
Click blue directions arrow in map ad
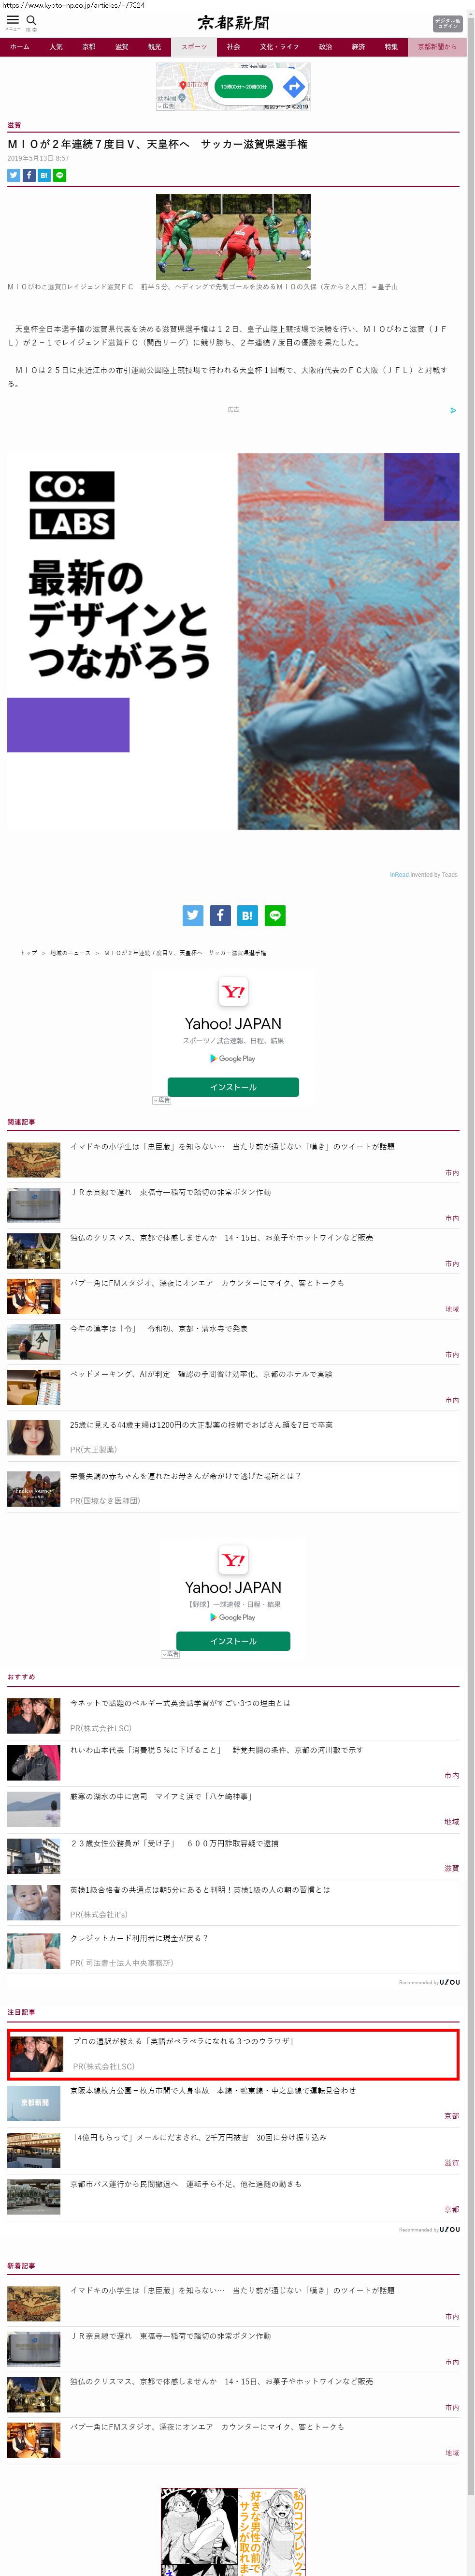click(293, 87)
